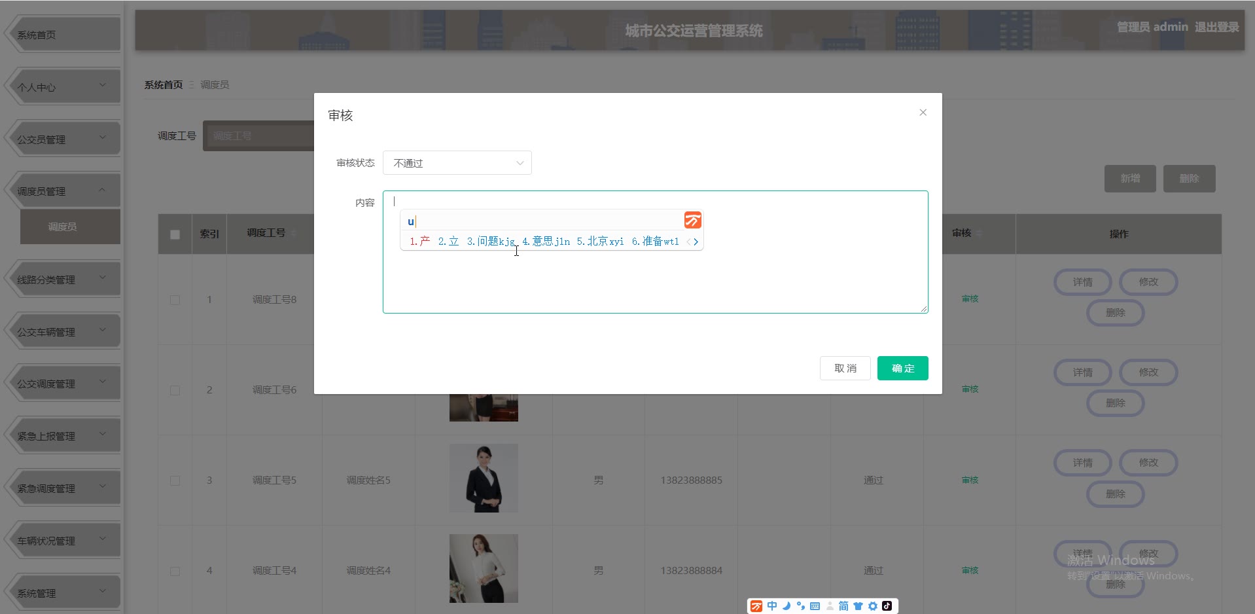Click the 审核 link in row 调度工号4

click(970, 571)
